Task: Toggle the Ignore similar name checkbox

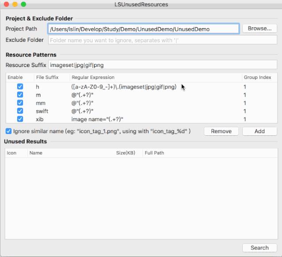Action: [x=8, y=131]
